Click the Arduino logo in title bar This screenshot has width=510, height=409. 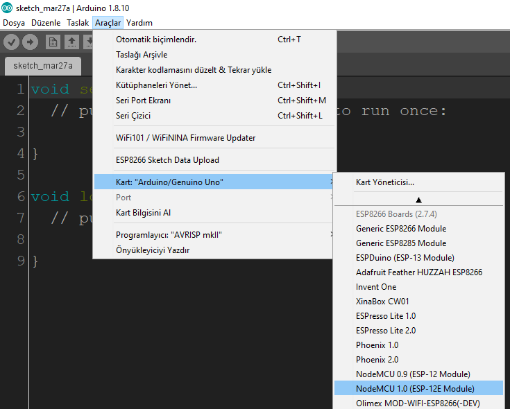pos(7,8)
